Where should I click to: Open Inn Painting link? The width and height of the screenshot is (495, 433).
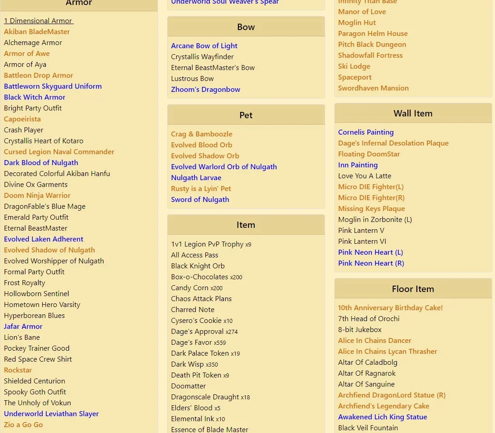tap(358, 165)
